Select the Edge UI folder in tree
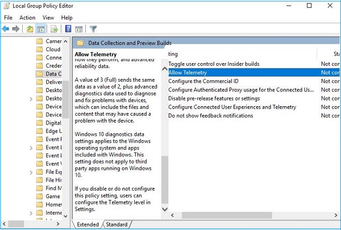Image resolution: width=341 pixels, height=230 pixels. coord(53,131)
